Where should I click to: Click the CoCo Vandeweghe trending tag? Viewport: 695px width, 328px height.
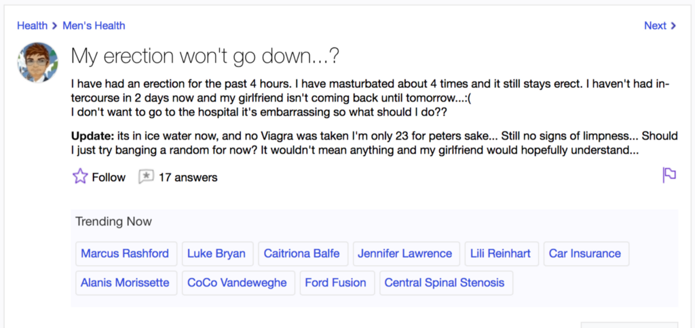[238, 283]
